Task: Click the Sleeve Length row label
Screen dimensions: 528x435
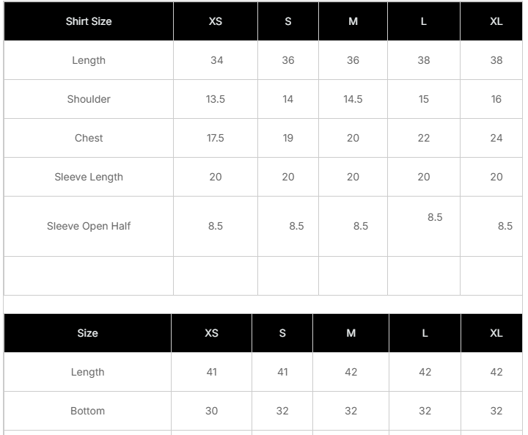Action: click(x=89, y=177)
